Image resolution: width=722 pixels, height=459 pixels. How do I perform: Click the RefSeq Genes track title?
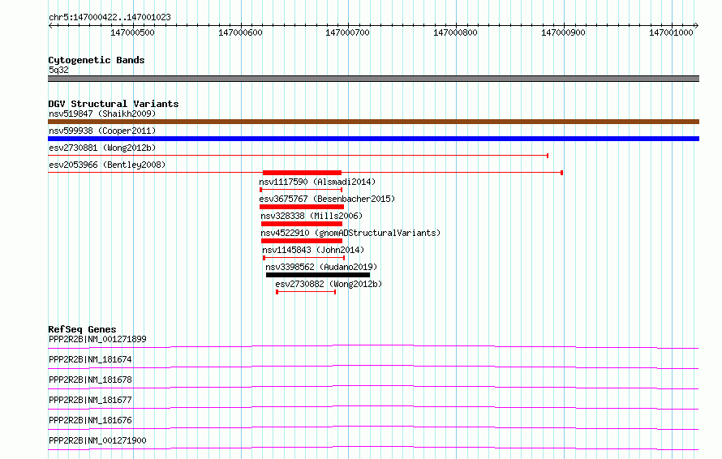[x=83, y=329]
